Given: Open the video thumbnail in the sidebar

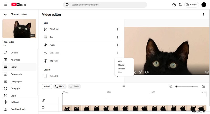Looking at the screenshot, I should point(19,29).
